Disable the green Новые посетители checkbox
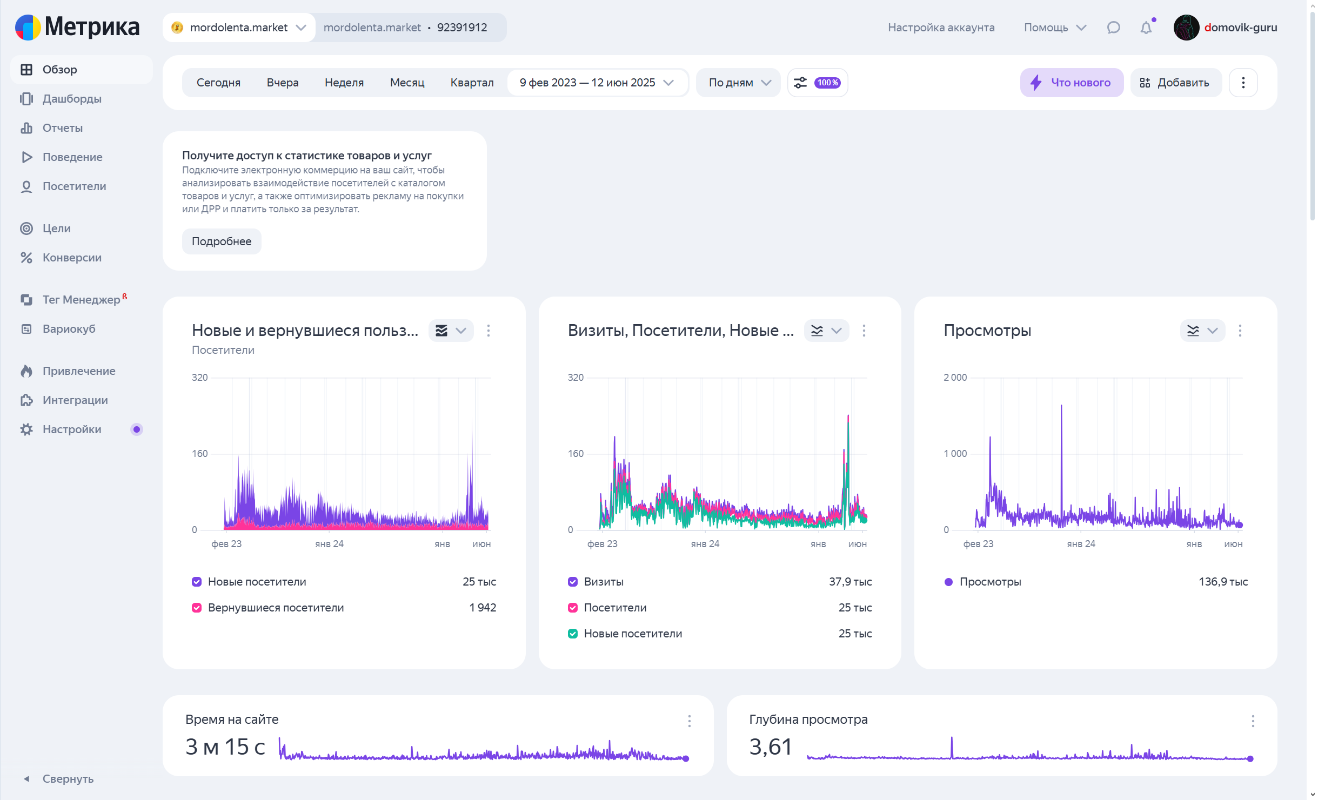 pyautogui.click(x=573, y=634)
